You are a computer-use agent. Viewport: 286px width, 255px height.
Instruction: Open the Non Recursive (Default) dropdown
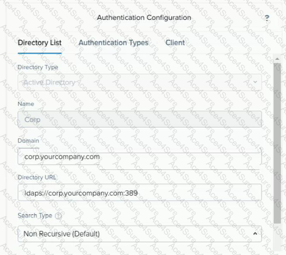[133, 234]
